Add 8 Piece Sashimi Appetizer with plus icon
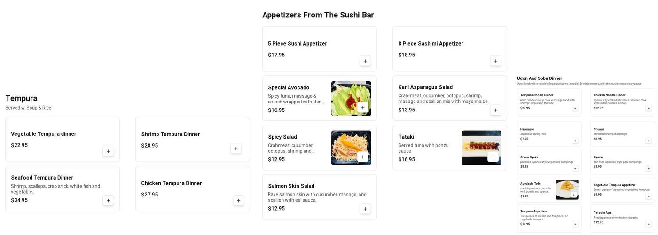This screenshot has height=235, width=658. 495,61
